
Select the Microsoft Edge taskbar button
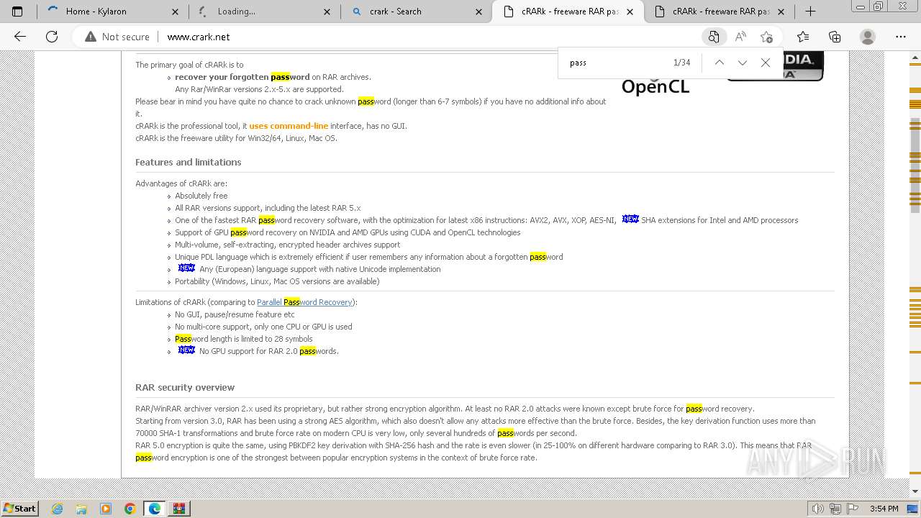click(155, 509)
